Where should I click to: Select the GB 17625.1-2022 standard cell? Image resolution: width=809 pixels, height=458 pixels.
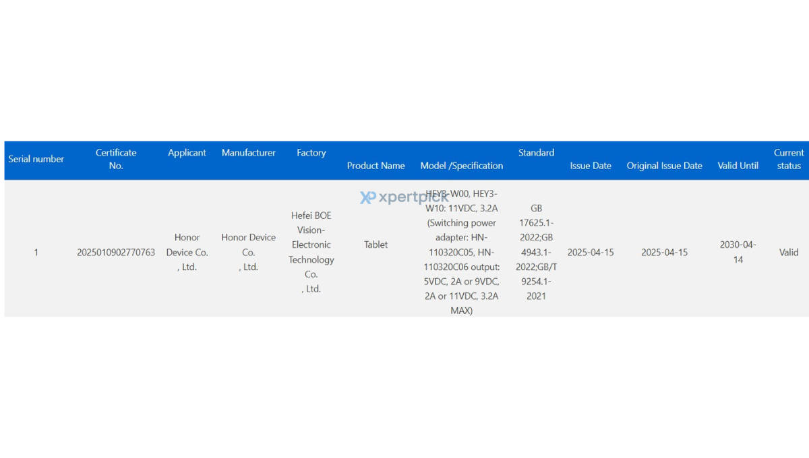(537, 253)
